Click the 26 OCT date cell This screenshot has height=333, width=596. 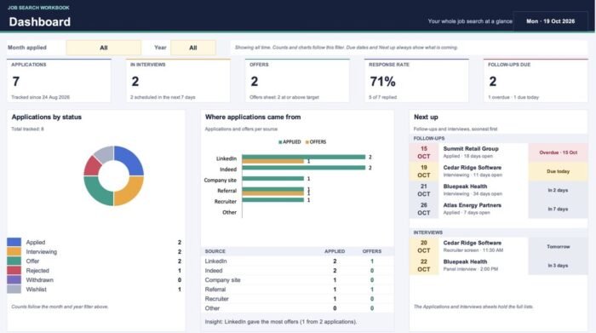tap(424, 209)
